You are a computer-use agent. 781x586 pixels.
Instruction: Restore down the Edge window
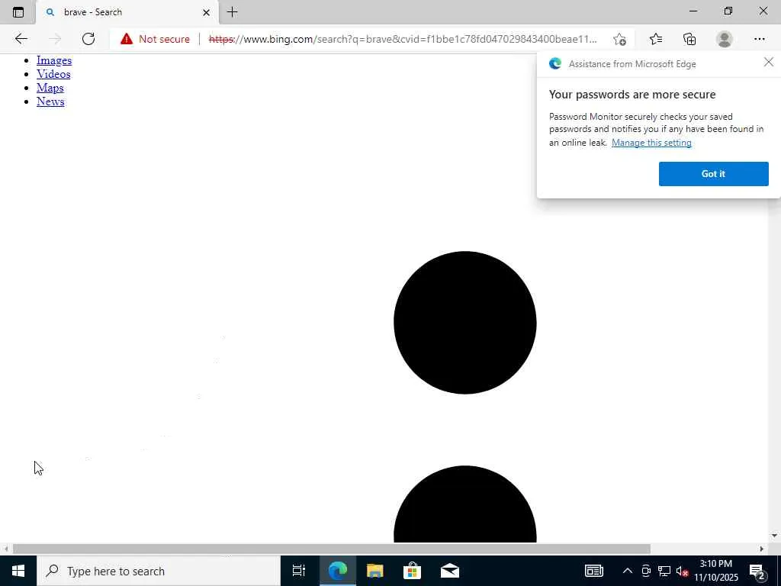pyautogui.click(x=728, y=11)
